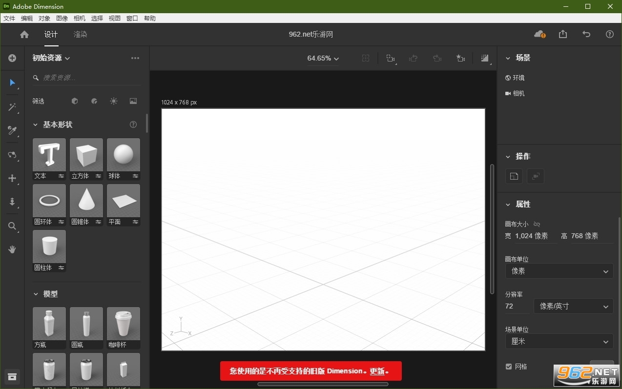
Task: Open settings for the 文本 shape
Action: point(62,176)
